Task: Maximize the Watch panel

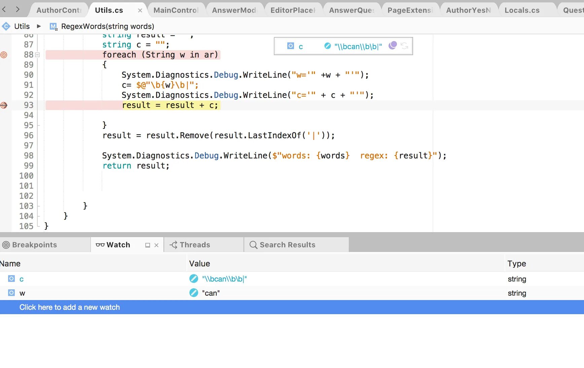Action: 147,245
